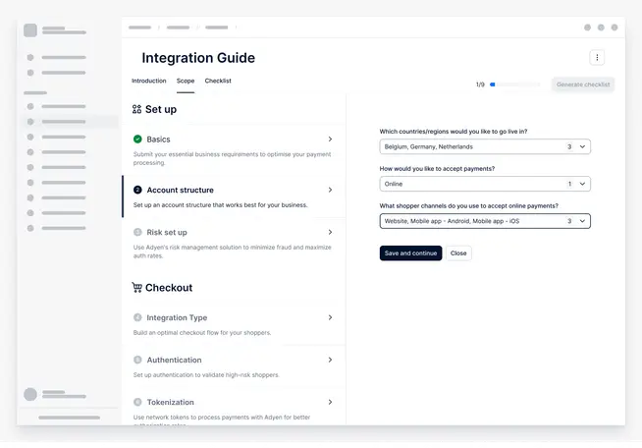Click the highlighted sidebar navigation item
The height and width of the screenshot is (448, 642).
[x=68, y=122]
